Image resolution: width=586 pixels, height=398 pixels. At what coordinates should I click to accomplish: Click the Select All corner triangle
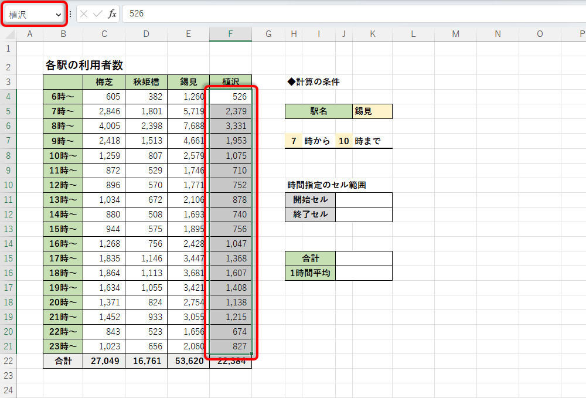[8, 34]
